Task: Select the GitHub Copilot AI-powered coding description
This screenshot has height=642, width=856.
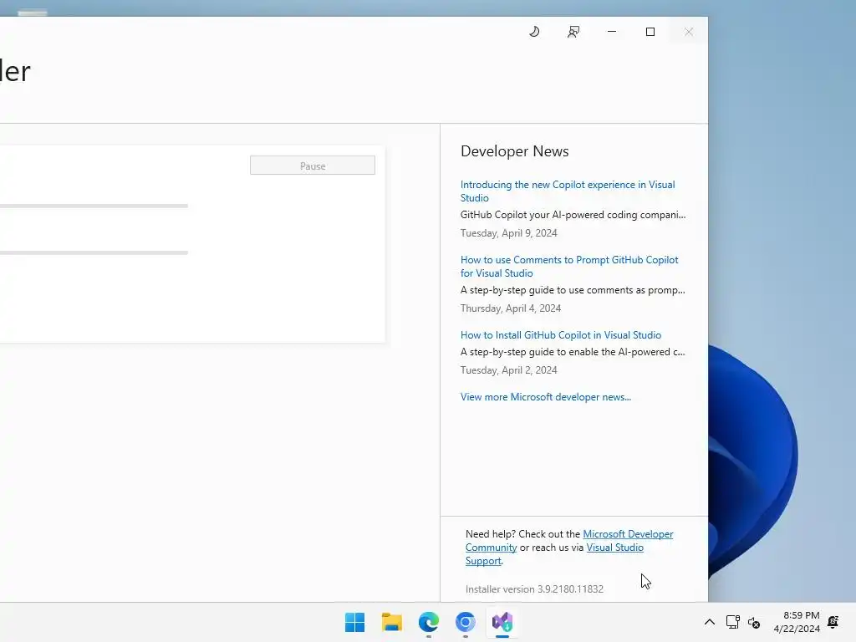Action: [573, 215]
